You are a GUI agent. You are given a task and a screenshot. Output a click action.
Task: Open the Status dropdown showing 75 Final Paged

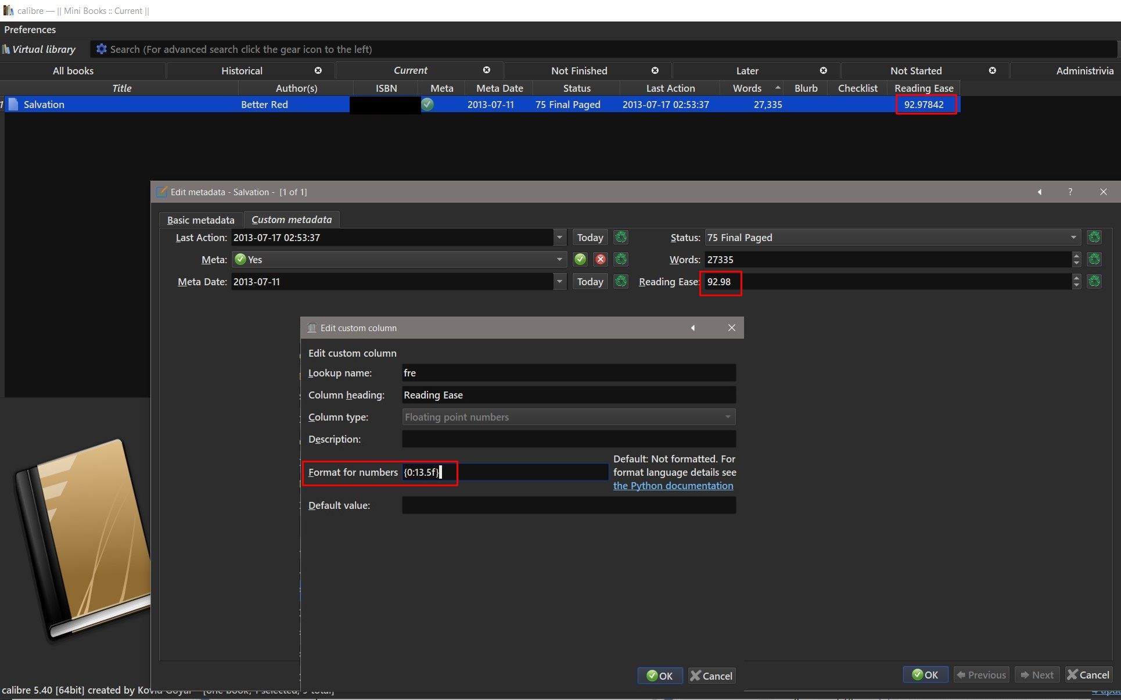pos(1073,238)
